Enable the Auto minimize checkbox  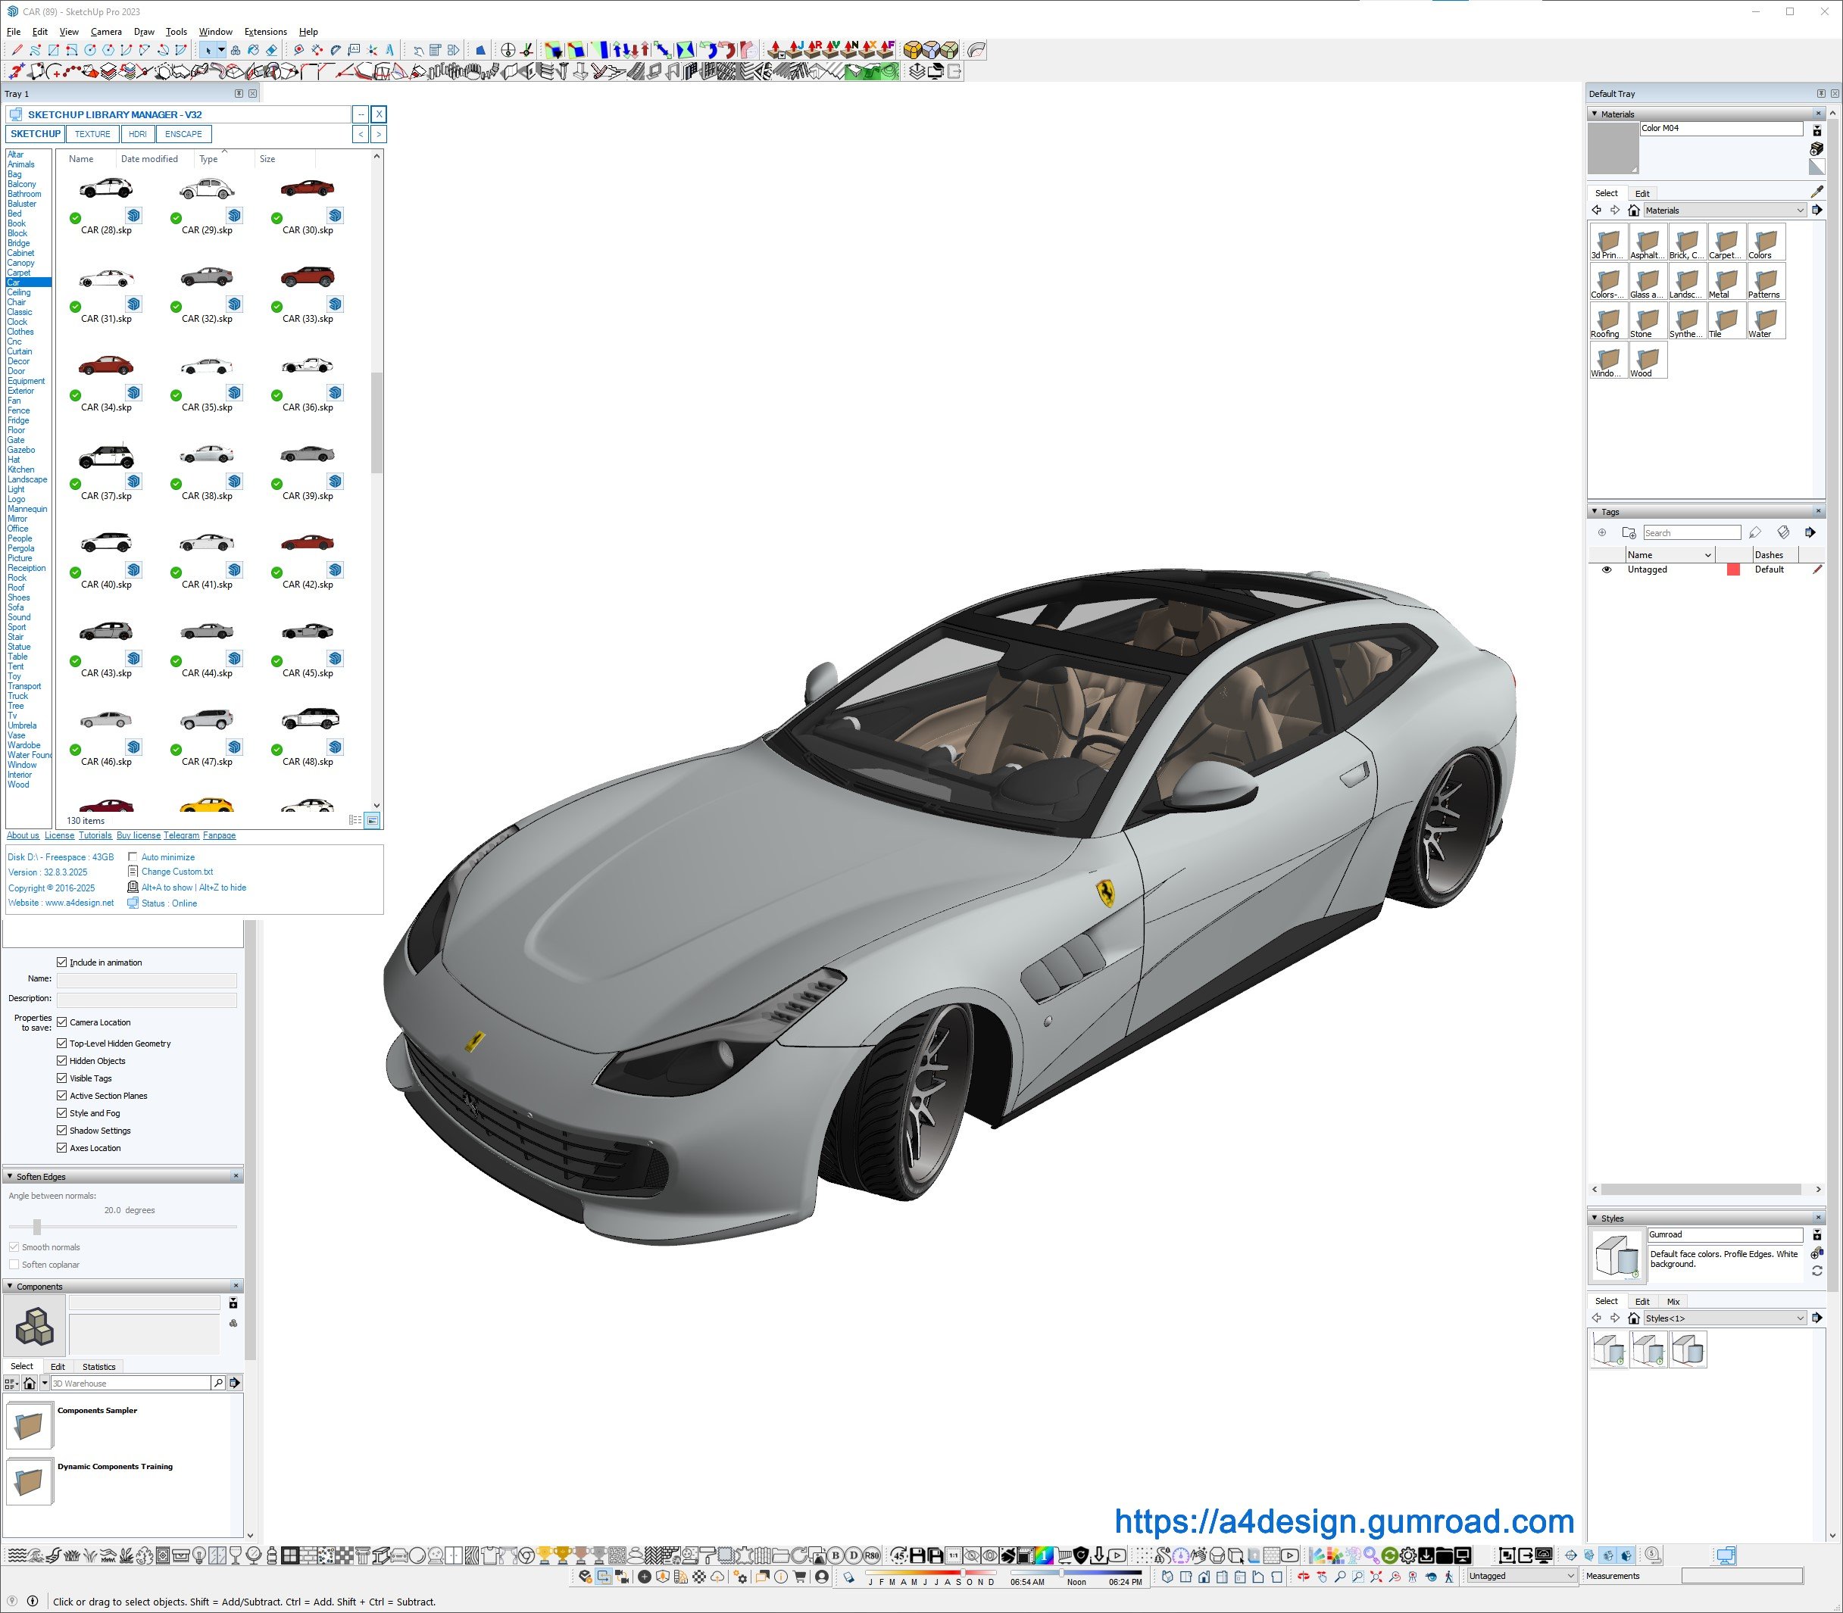[133, 857]
